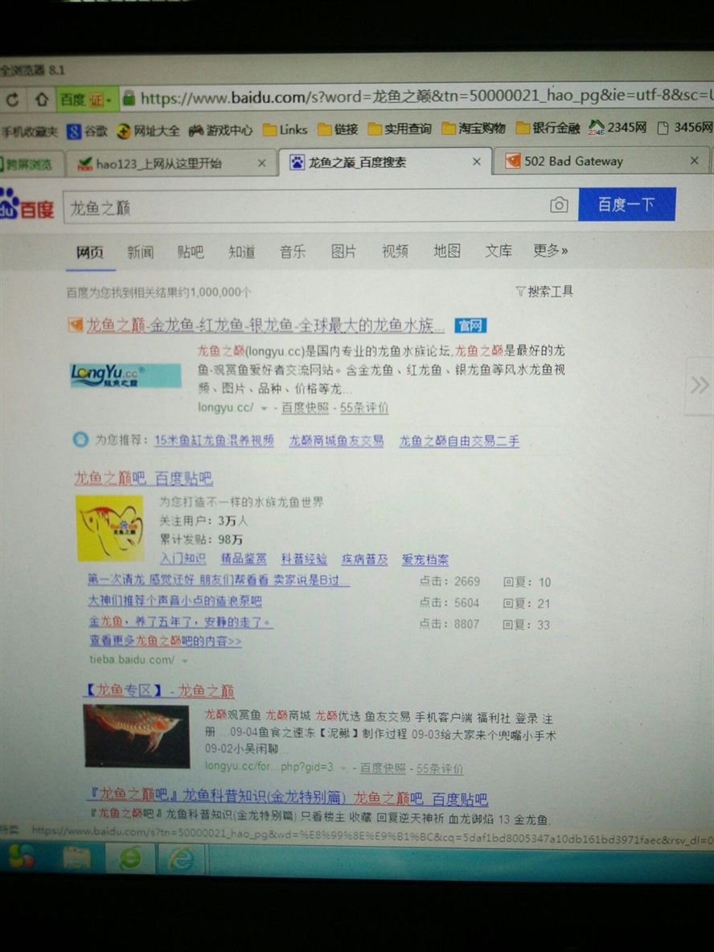Open 【龙鱼专区】- 龙鱼之巅 result

[159, 691]
